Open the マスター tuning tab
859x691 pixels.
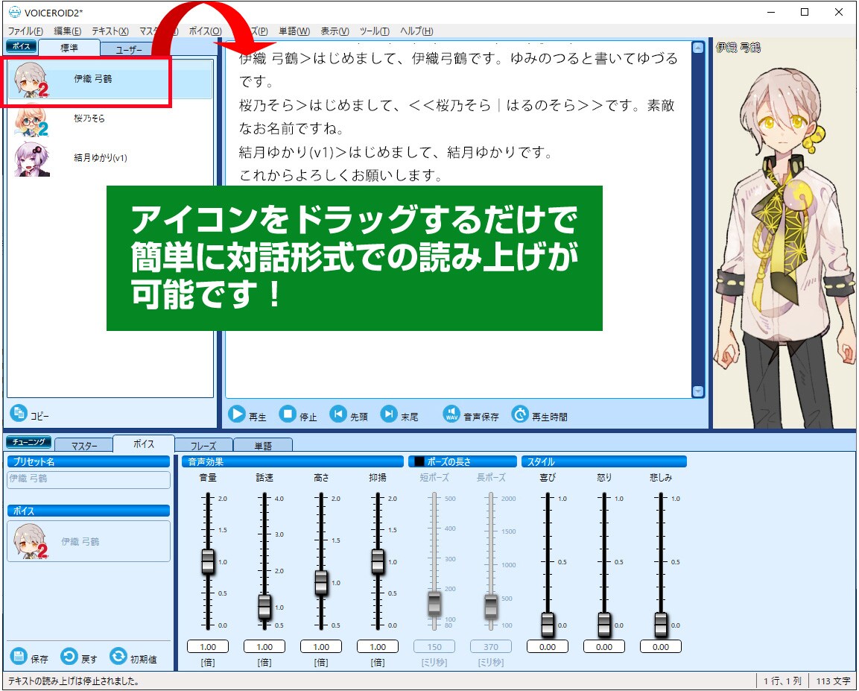pyautogui.click(x=84, y=446)
